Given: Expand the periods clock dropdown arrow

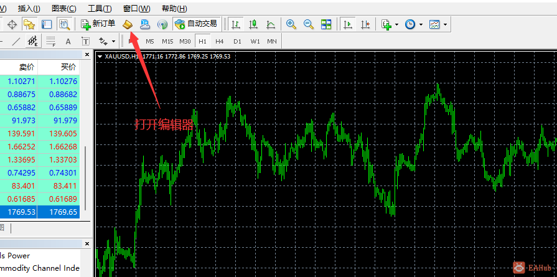Looking at the screenshot, I should click(421, 24).
